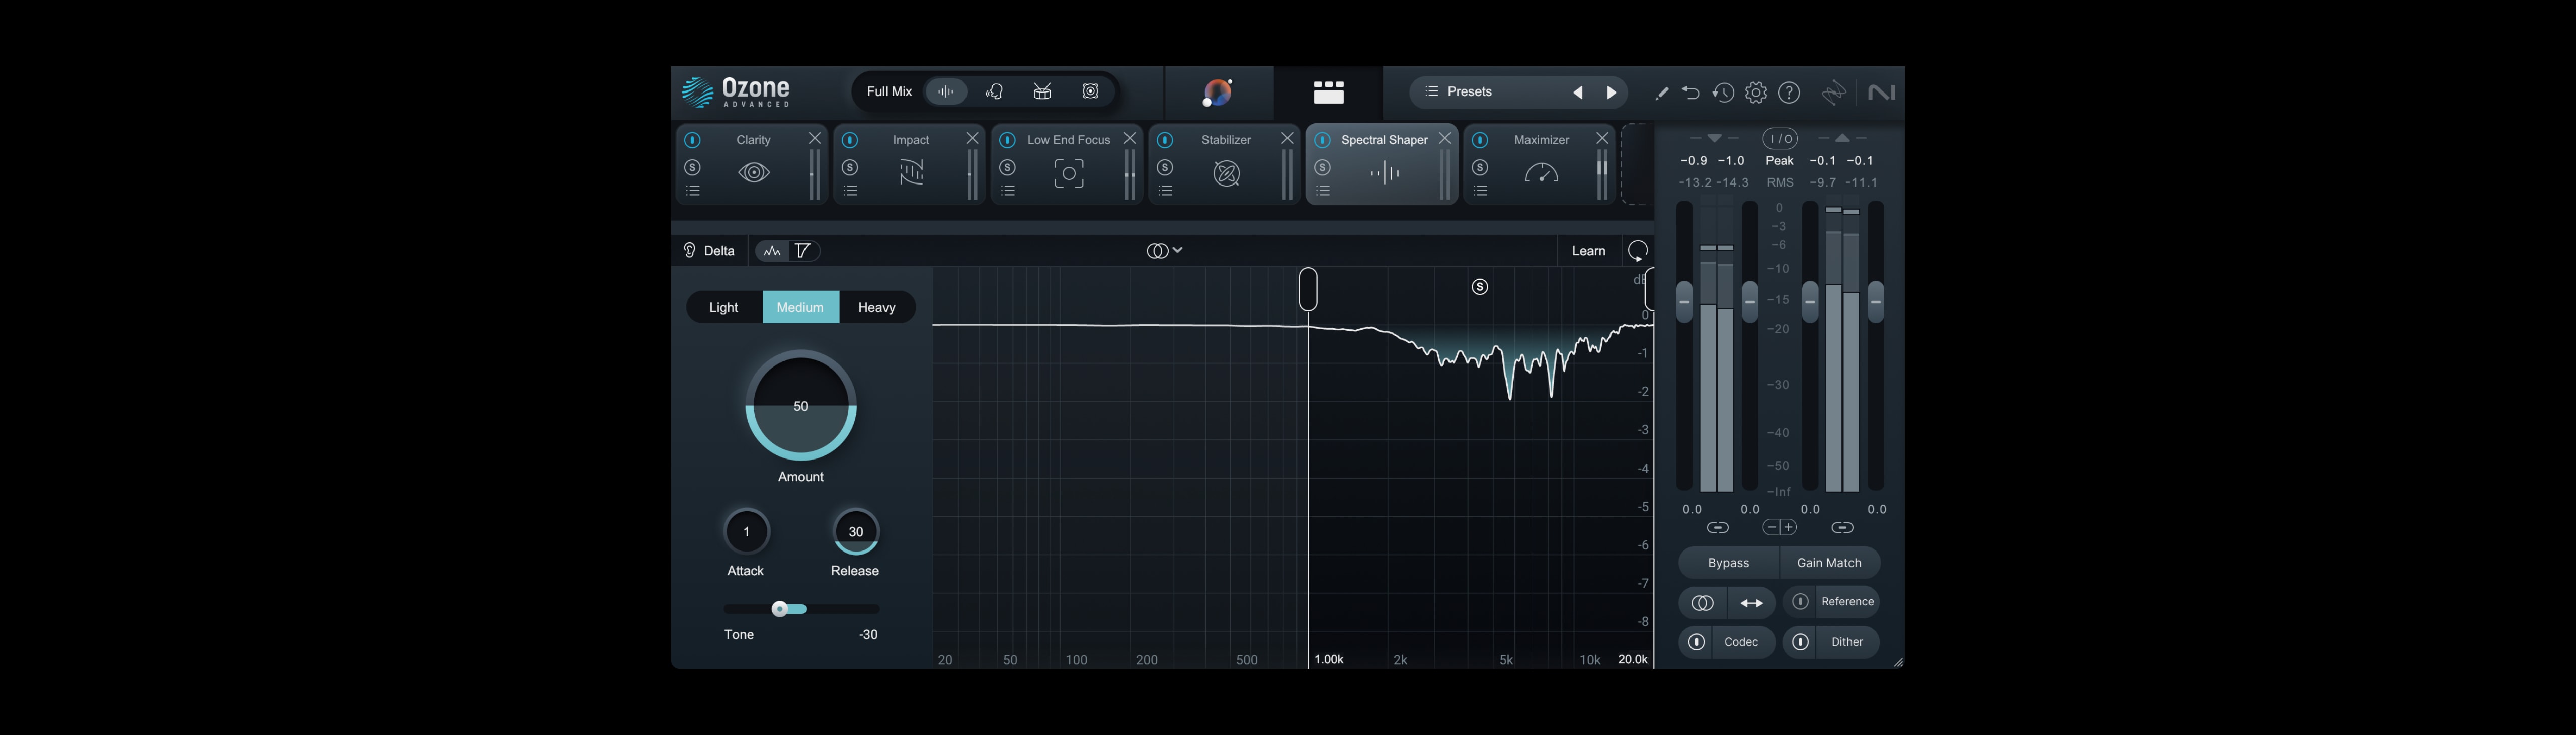This screenshot has height=735, width=2576.
Task: Click the solo S marker on the spectrum
Action: click(1480, 288)
